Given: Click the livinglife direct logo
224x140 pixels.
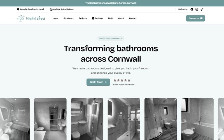Looking at the screenshot, I should pos(31,18).
